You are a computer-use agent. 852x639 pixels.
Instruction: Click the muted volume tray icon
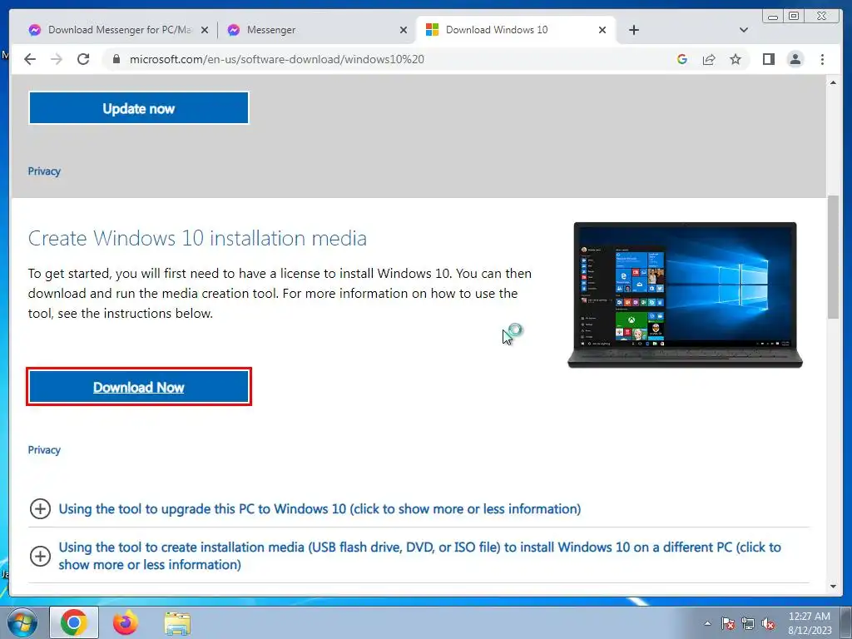click(768, 623)
